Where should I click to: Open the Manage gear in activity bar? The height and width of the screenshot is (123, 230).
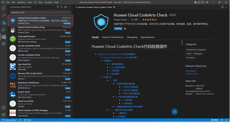pyautogui.click(x=4, y=115)
